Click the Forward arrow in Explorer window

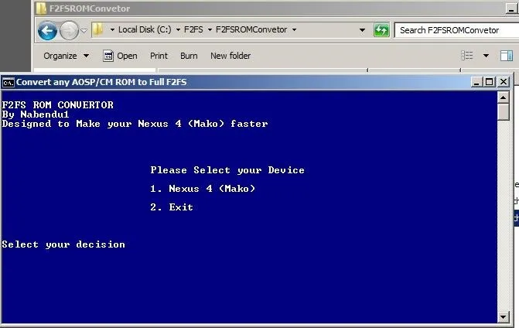tap(69, 31)
